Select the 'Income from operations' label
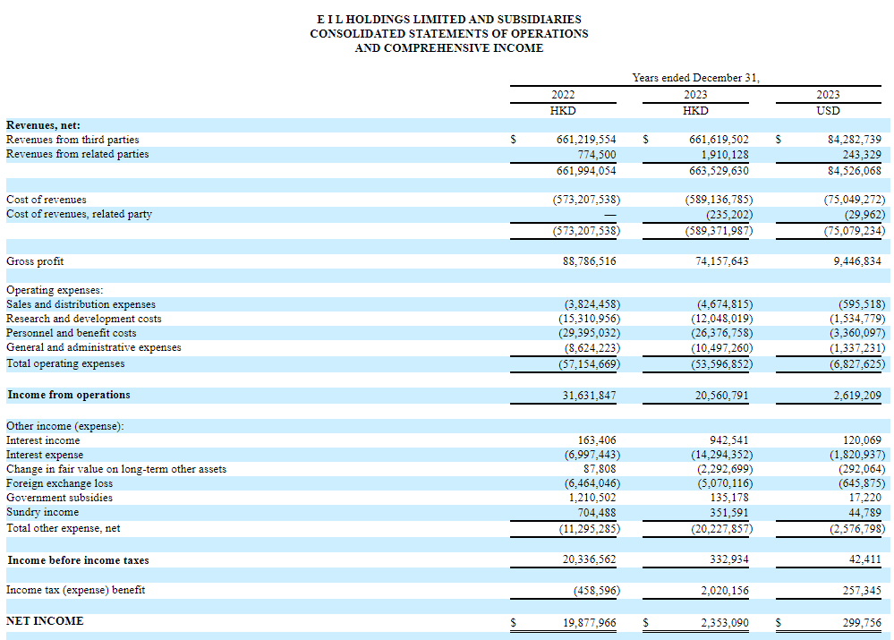Screen dimensions: 894x640 click(68, 395)
